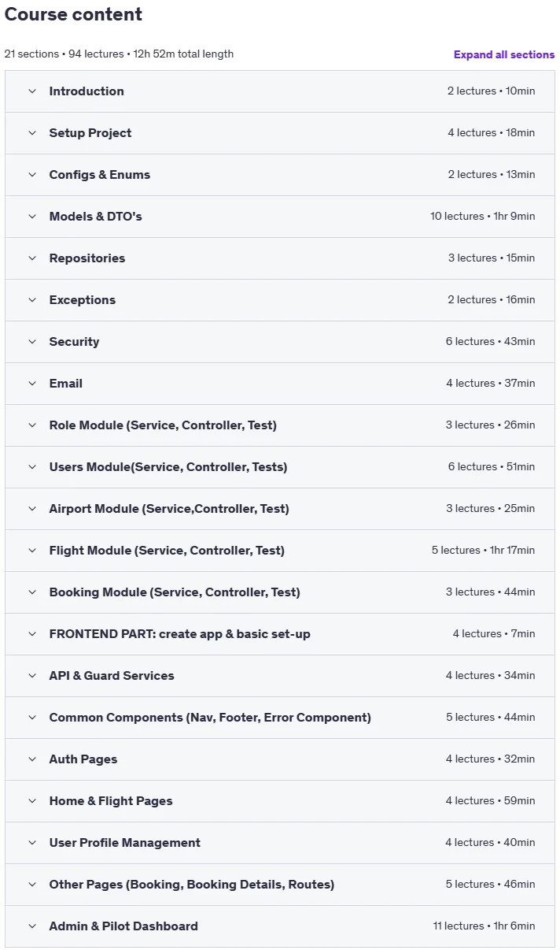Expand API & Guard Services section
The image size is (560, 950).
coord(280,676)
